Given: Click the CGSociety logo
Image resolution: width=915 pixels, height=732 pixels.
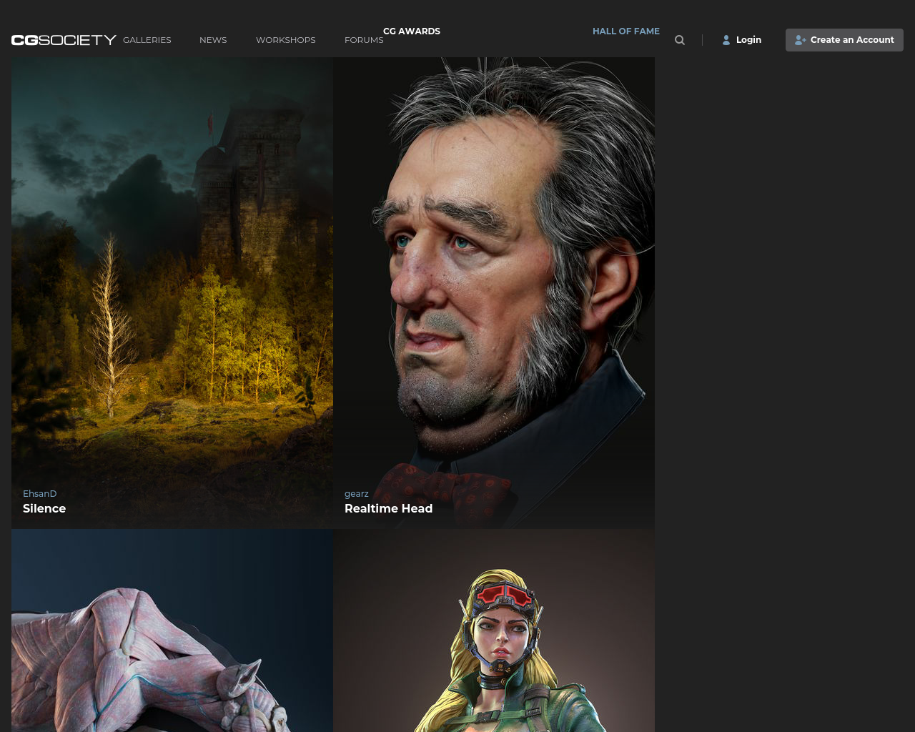Looking at the screenshot, I should click(64, 40).
